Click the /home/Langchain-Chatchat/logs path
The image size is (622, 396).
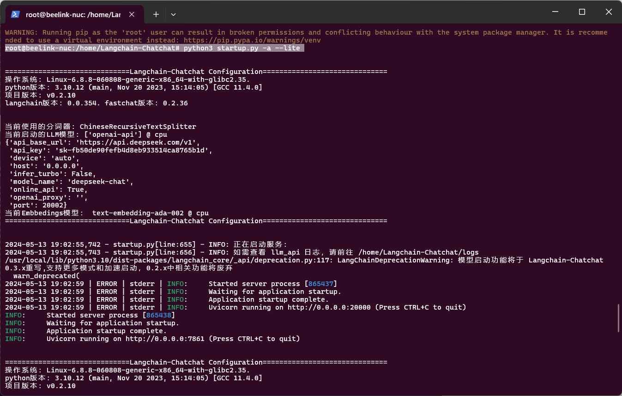(x=418, y=252)
